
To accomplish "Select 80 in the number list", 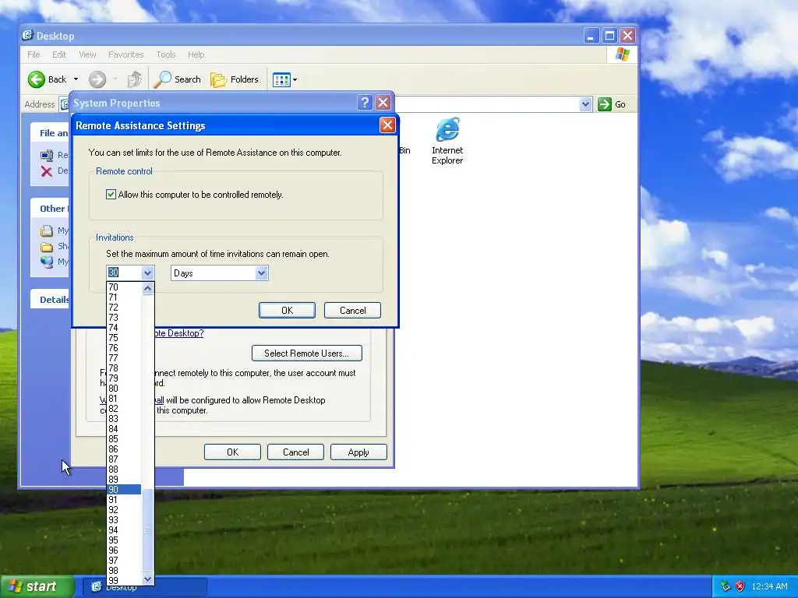I will [124, 389].
